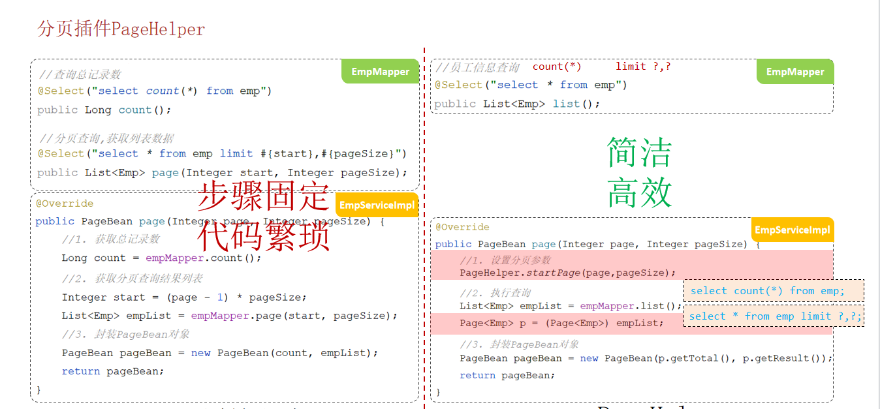Select the 'select * from emp limit ?,?;' callout

(774, 316)
